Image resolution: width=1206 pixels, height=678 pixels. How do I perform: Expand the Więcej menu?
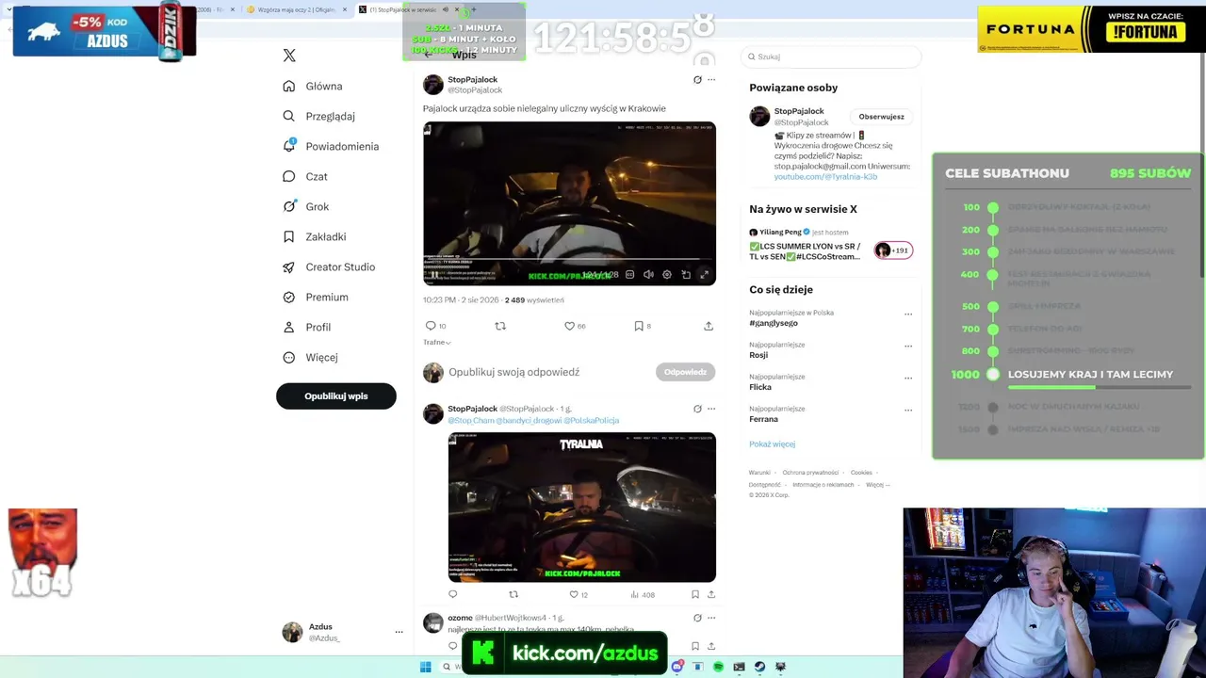(x=311, y=357)
